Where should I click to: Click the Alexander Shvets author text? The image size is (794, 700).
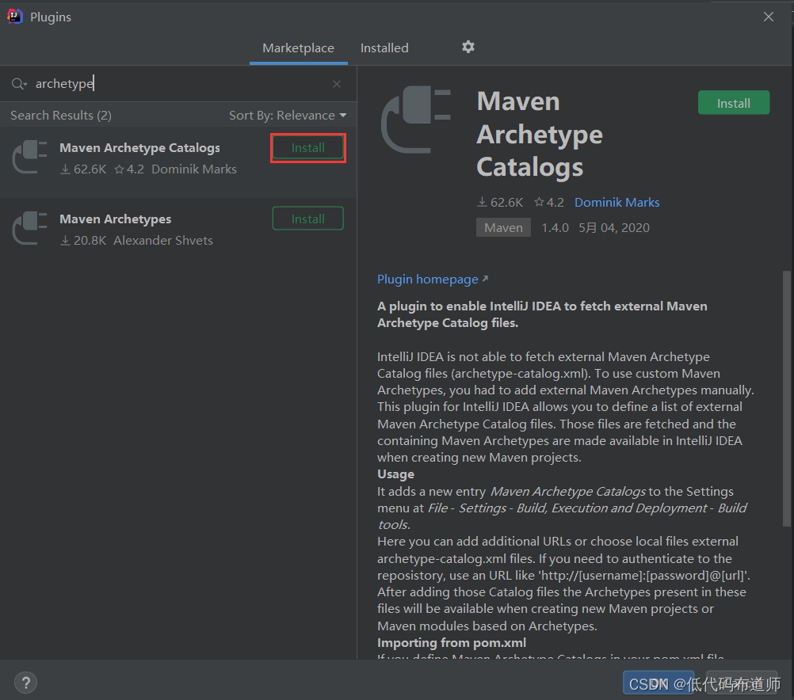click(x=163, y=241)
